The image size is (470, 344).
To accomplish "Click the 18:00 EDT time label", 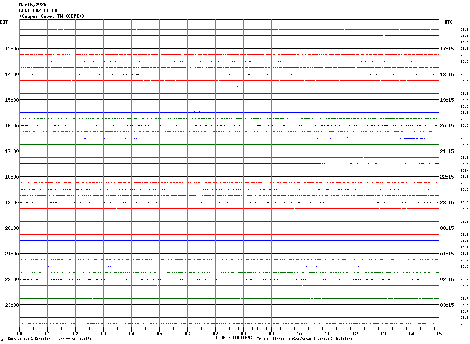I will click(x=12, y=177).
